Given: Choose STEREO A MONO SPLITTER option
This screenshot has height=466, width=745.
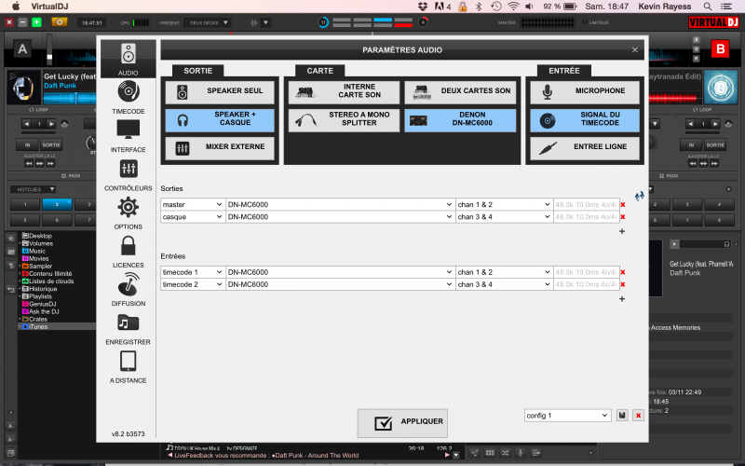Looking at the screenshot, I should point(344,119).
